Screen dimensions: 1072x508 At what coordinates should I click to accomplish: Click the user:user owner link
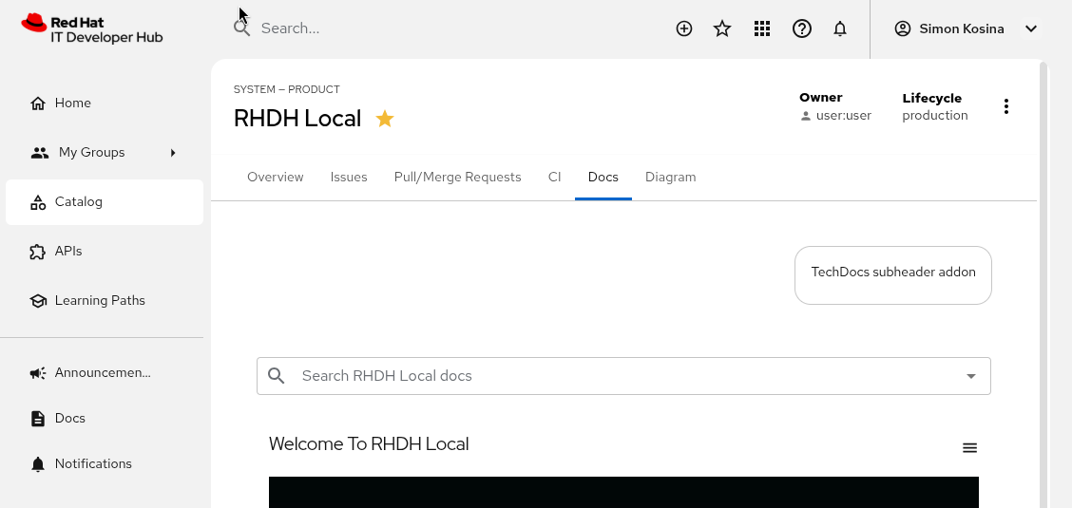point(843,116)
